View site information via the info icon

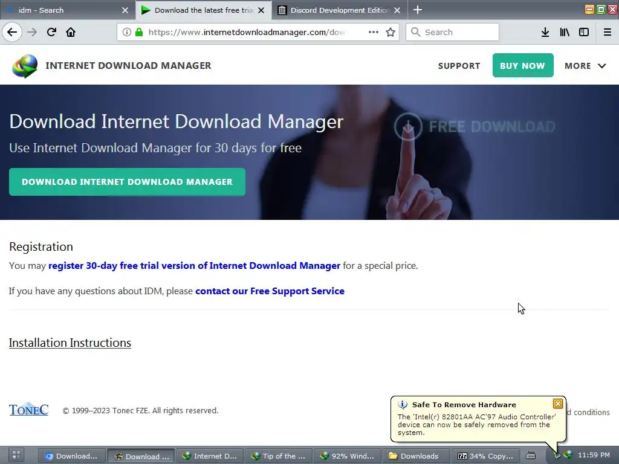[127, 32]
